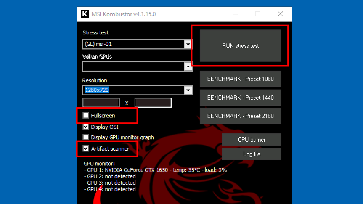Open the Log file

251,154
